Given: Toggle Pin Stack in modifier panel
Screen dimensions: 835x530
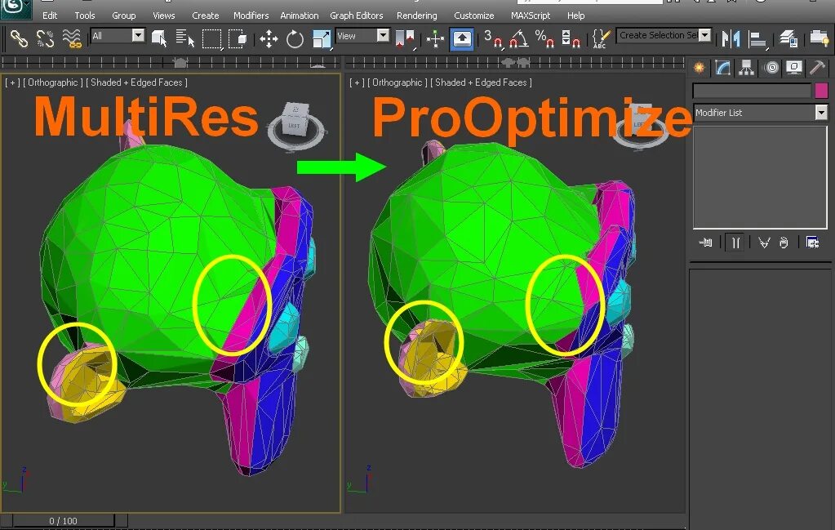Looking at the screenshot, I should [705, 243].
